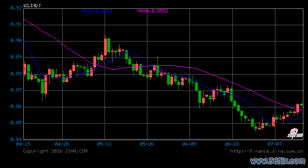Click the 05-26 date label
The image size is (308, 168).
(x=147, y=144)
